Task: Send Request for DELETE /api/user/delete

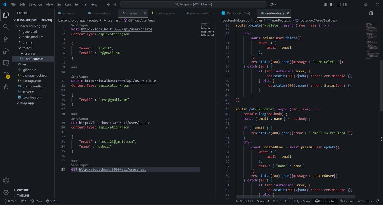Action: coord(80,77)
